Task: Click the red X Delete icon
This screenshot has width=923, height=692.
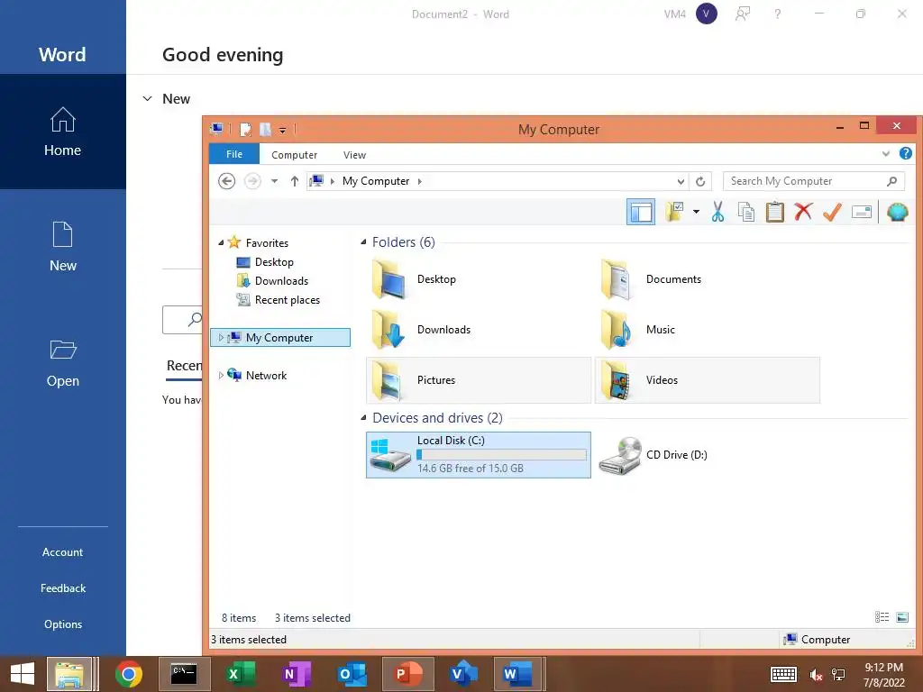Action: click(x=803, y=211)
